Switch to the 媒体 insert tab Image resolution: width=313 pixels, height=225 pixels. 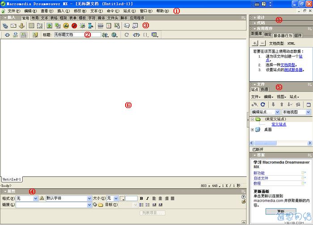(x=101, y=18)
